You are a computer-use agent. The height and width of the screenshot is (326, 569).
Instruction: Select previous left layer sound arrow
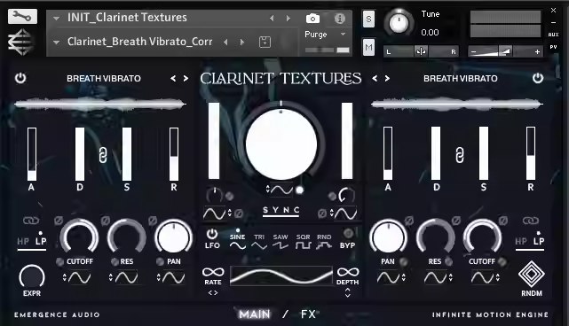[x=173, y=78]
